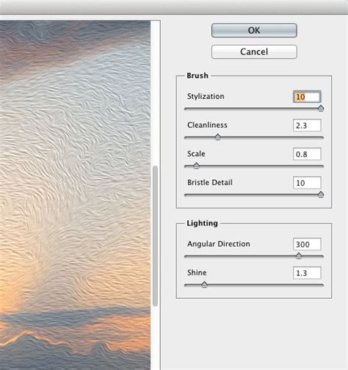Image resolution: width=348 pixels, height=370 pixels.
Task: Click the Cleanliness label
Action: [207, 125]
